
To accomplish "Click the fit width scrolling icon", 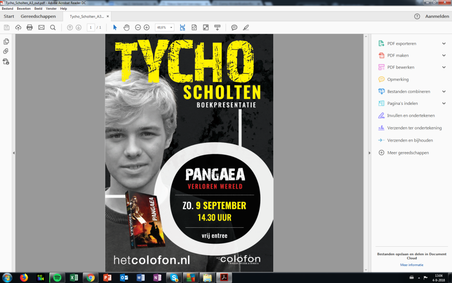I will point(182,27).
